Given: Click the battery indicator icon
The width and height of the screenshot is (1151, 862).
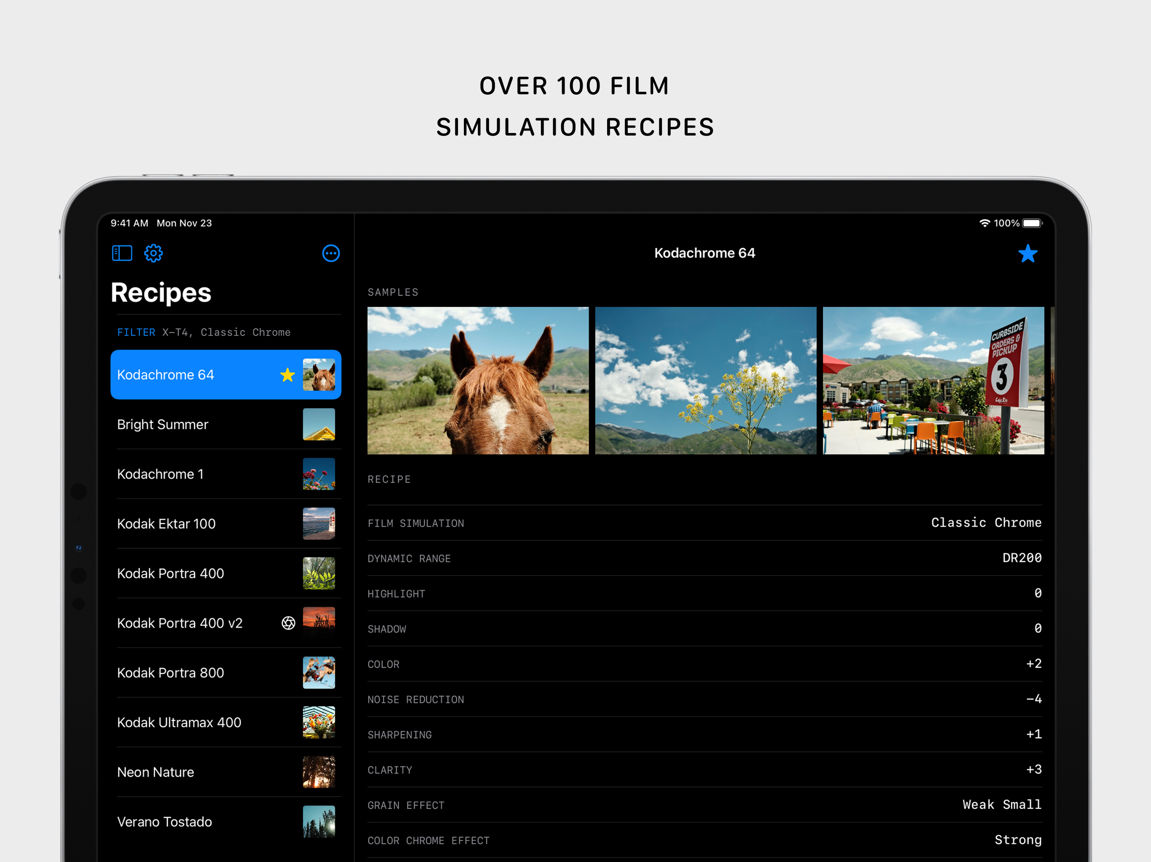Looking at the screenshot, I should click(x=1032, y=223).
